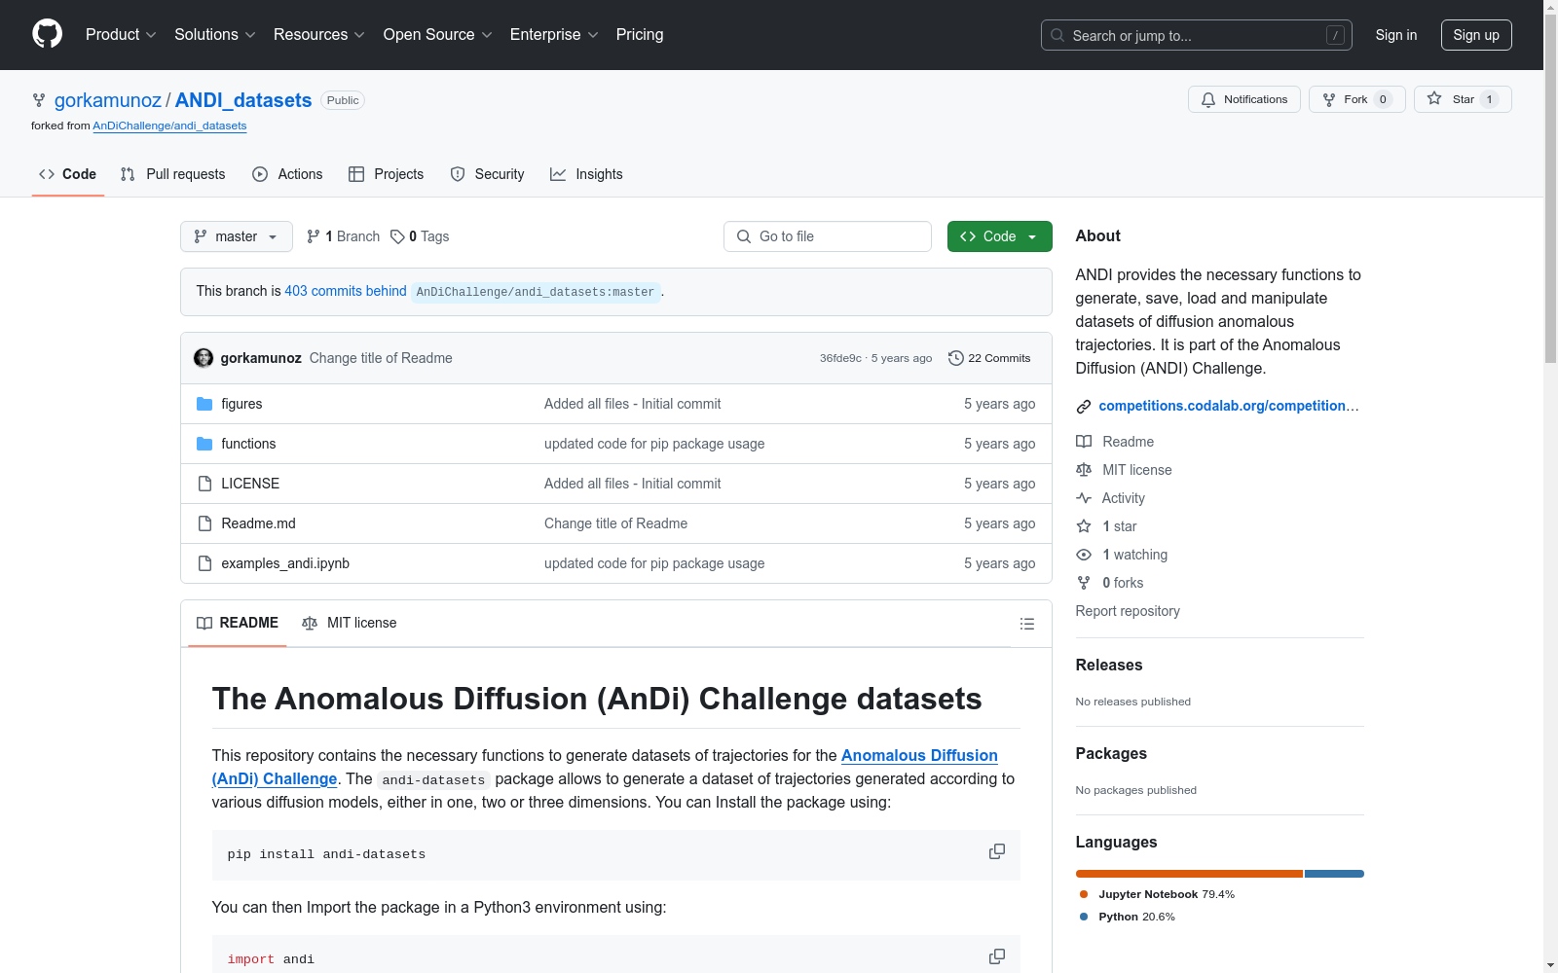Expand the Product menu

[121, 34]
